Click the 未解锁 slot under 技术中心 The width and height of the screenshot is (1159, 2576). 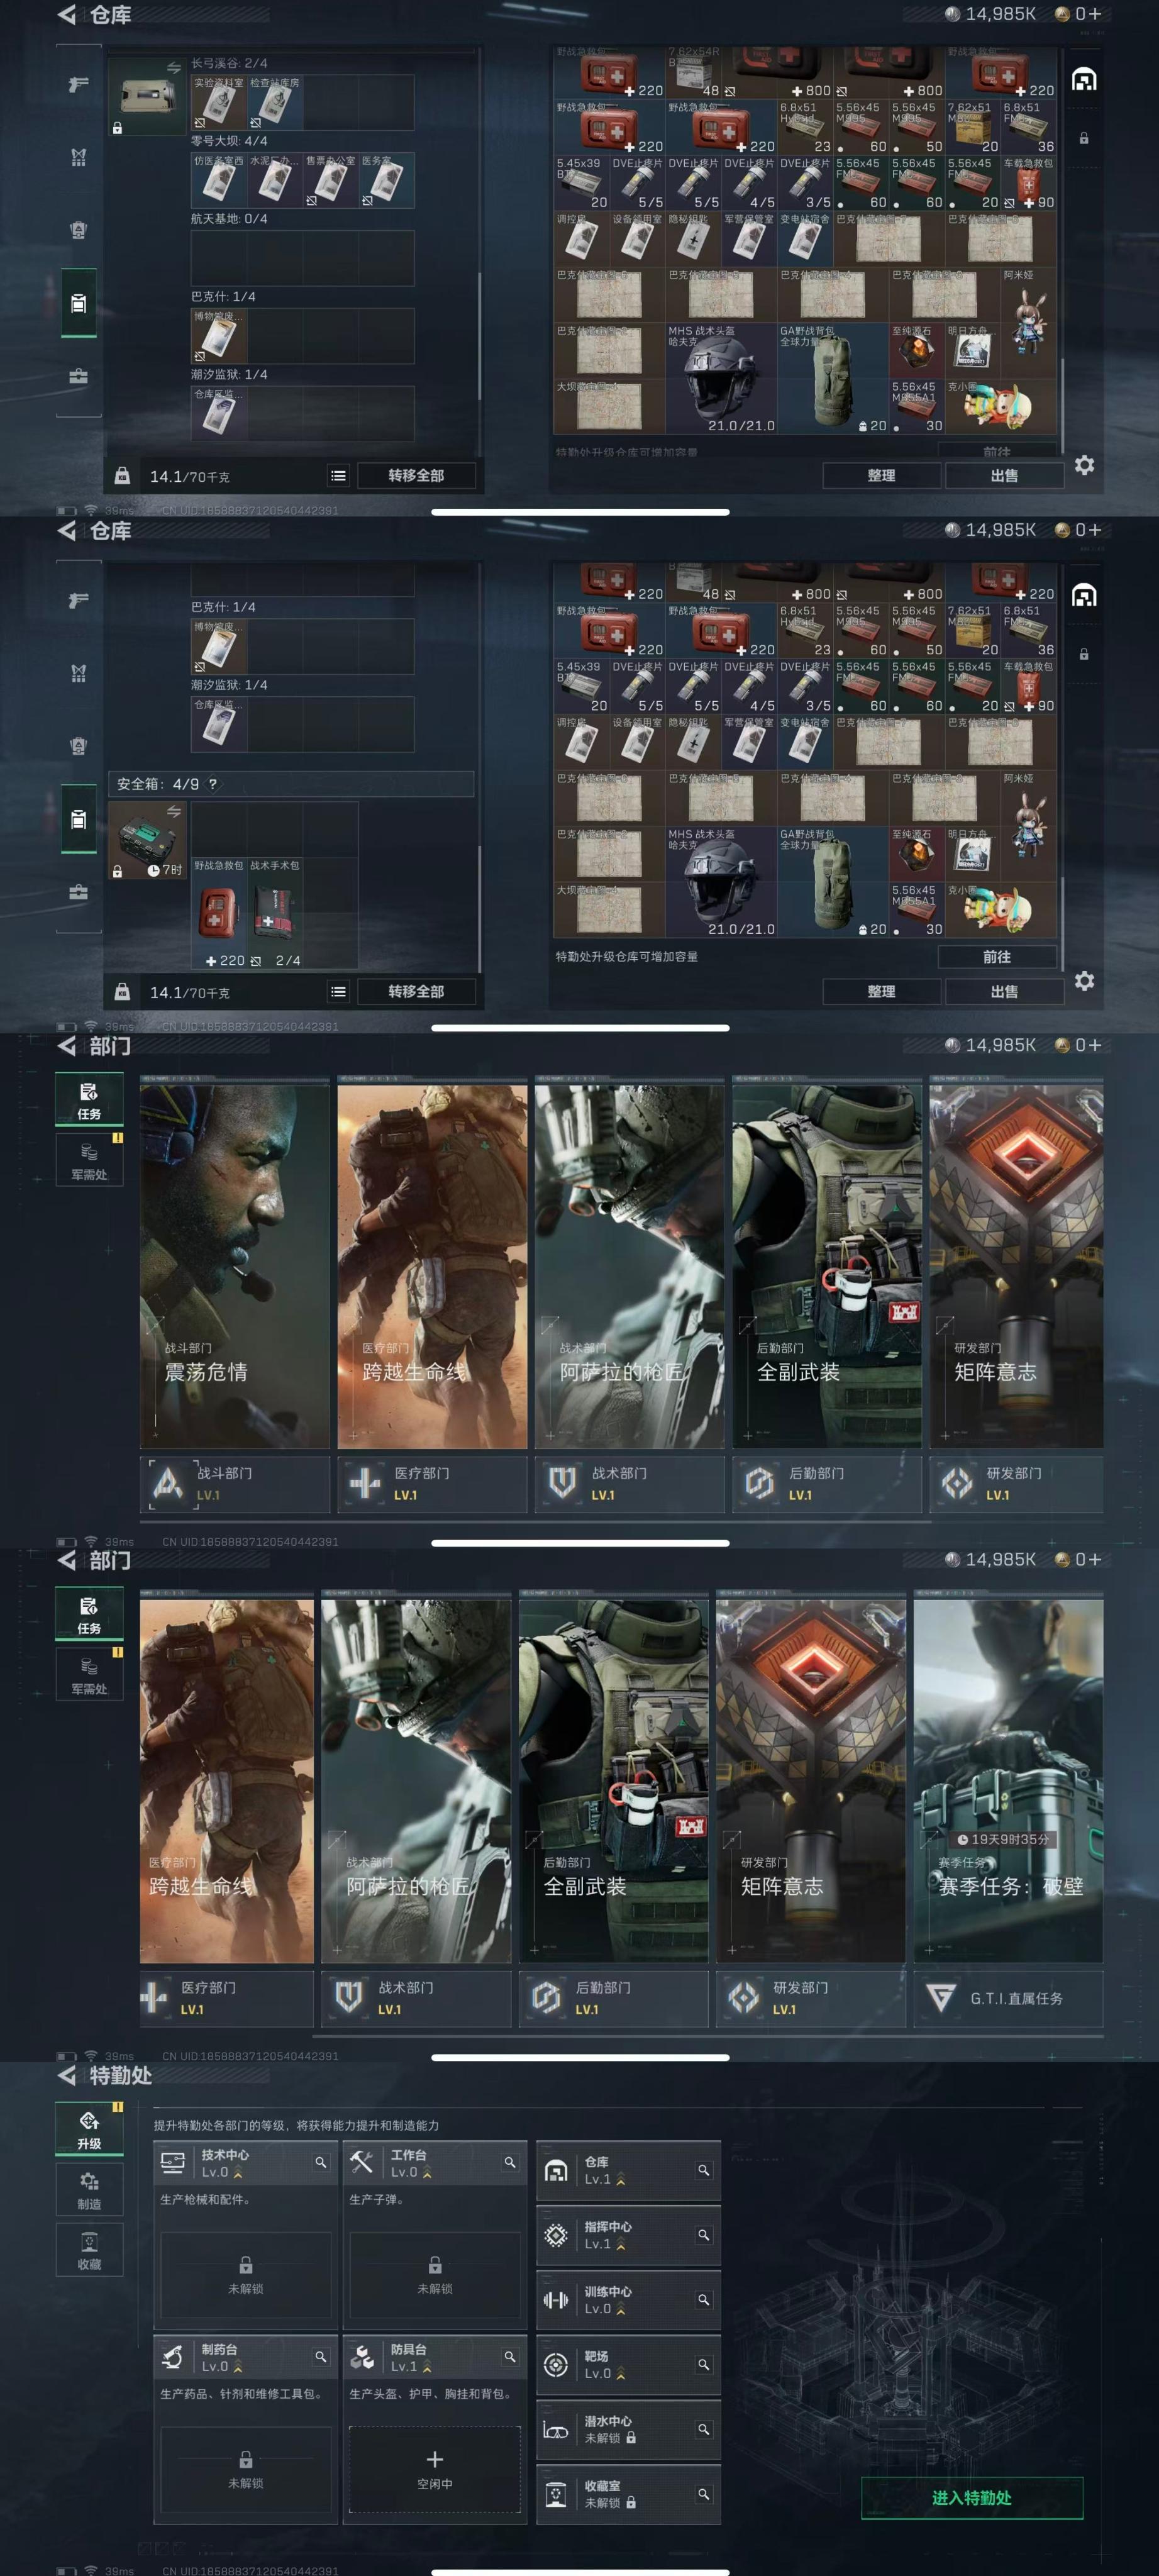coord(246,2274)
